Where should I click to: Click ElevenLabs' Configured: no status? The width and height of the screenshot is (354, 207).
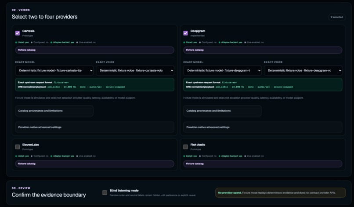[40, 156]
